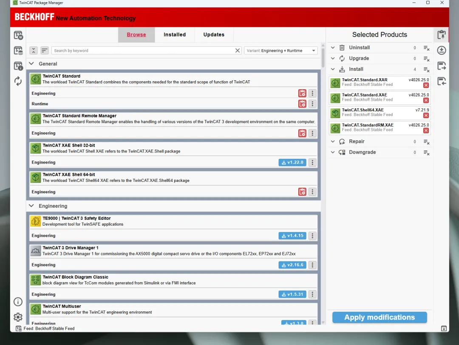Open more options for Standard Remote Manager row
Screen dimensions: 459x345
coord(312,133)
